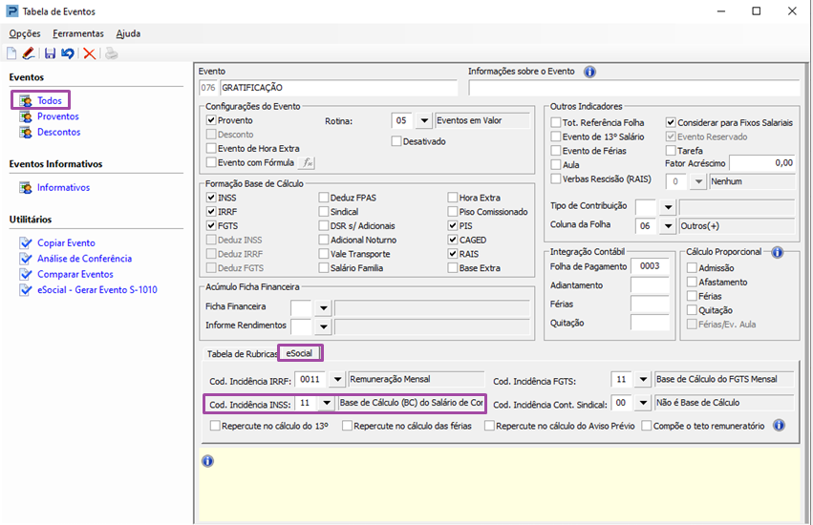Image resolution: width=813 pixels, height=525 pixels.
Task: Open the Cod. Incidência IRRF dropdown
Action: point(337,379)
